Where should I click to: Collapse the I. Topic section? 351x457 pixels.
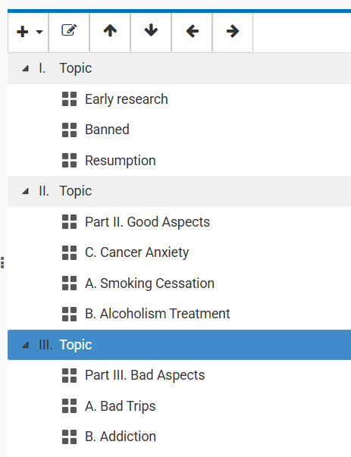[x=25, y=68]
